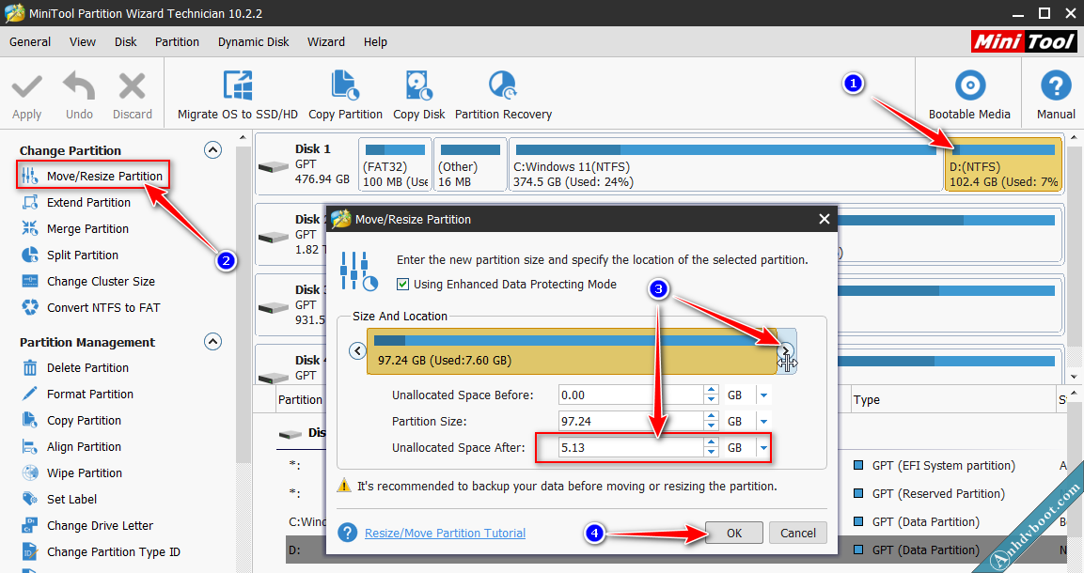Decrease Partition Size value
This screenshot has height=573, width=1084.
pyautogui.click(x=712, y=426)
